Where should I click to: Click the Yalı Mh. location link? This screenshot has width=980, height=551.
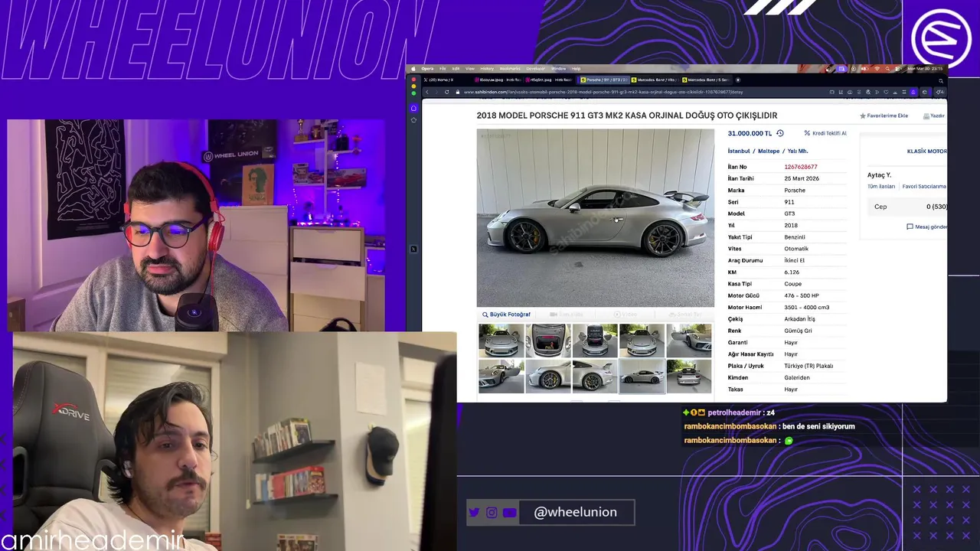797,152
